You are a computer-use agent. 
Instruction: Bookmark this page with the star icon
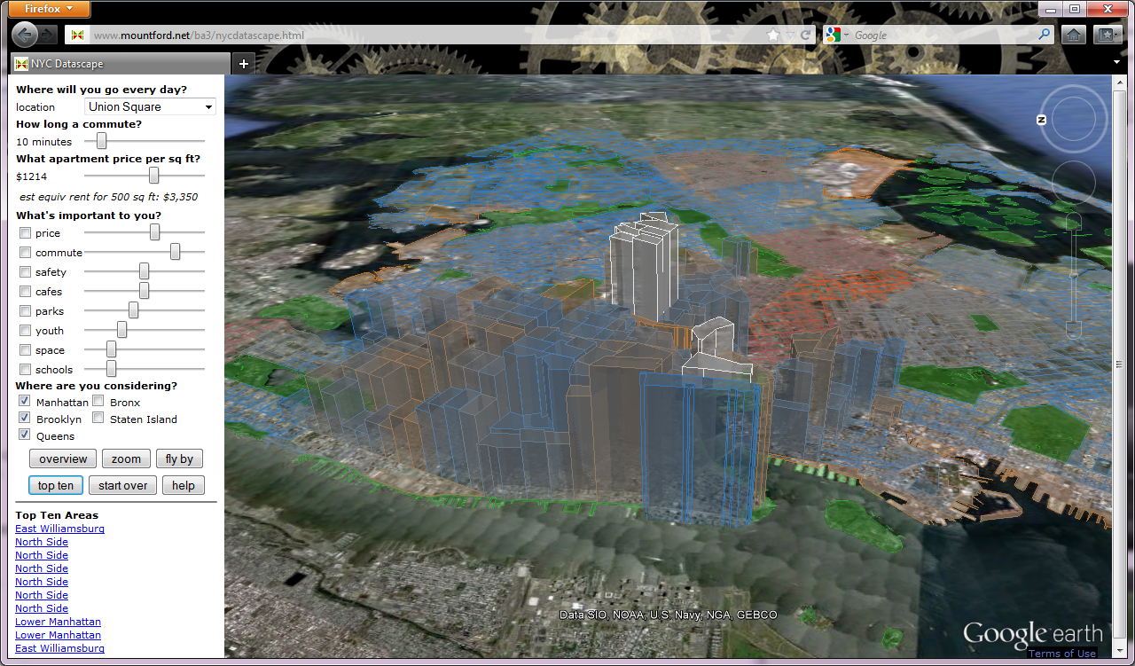click(773, 35)
